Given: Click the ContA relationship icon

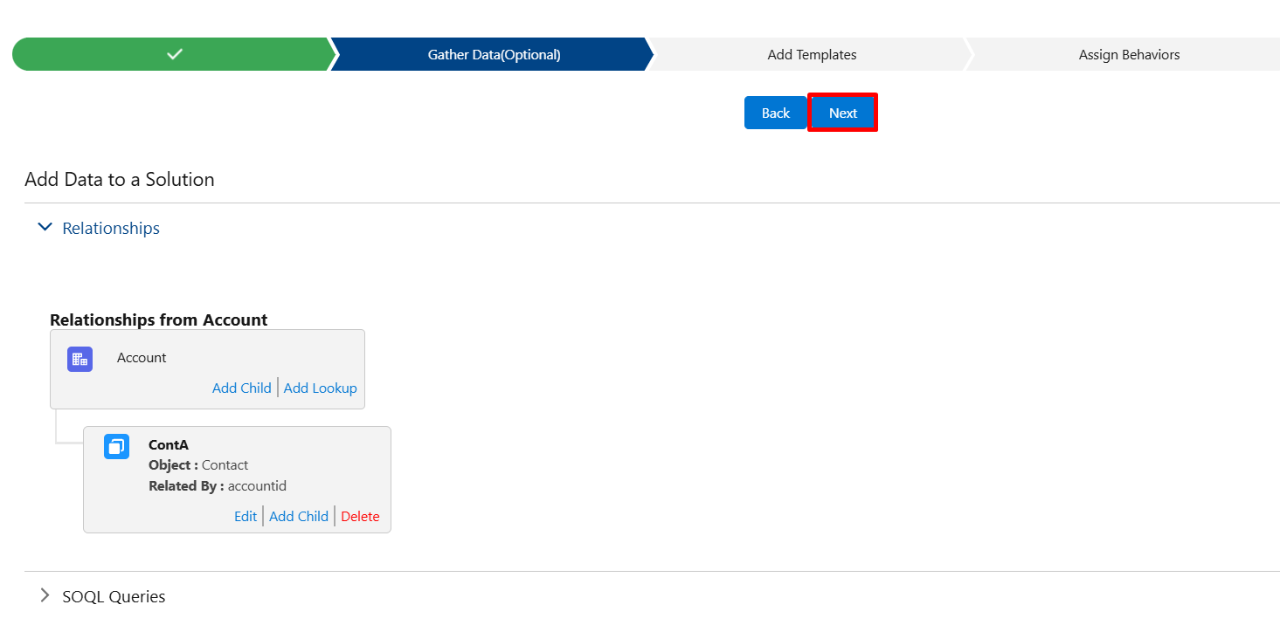Looking at the screenshot, I should point(116,446).
